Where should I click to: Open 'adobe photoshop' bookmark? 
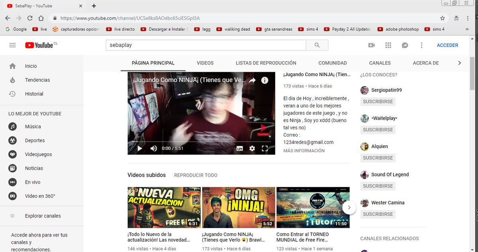398,29
